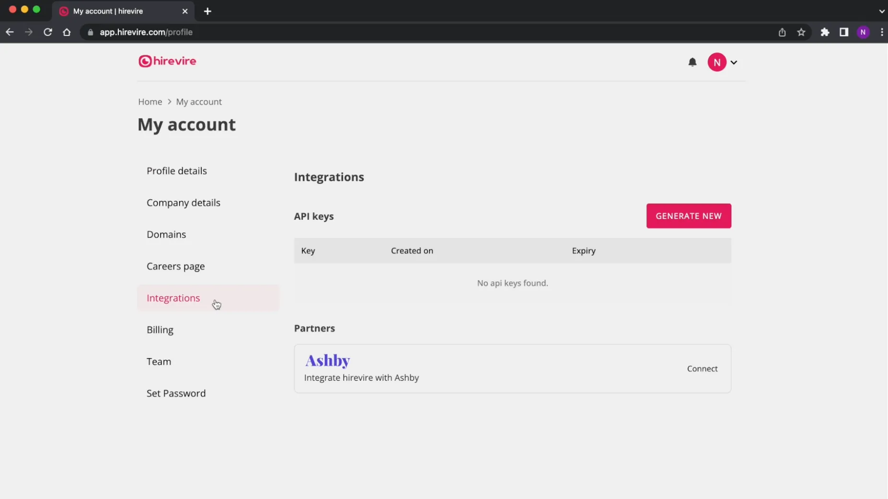Reload the current page
The image size is (888, 499).
tap(48, 32)
